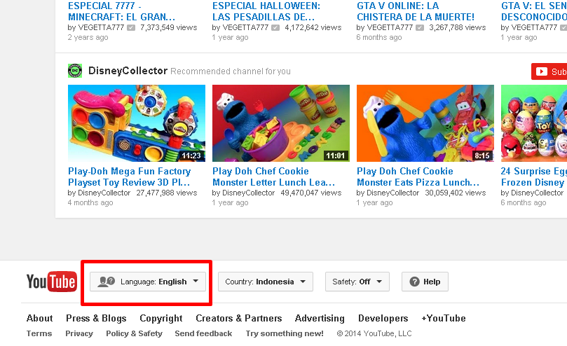Screen dimensions: 567x346
Task: Open the ESPECIAL 7777 - MINECRAFT video title
Action: click(121, 11)
